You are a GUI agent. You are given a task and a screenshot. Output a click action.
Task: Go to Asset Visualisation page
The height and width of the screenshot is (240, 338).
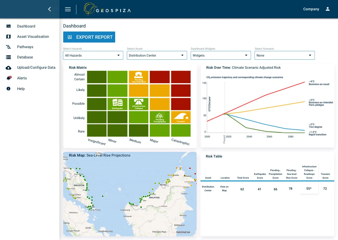[x=33, y=37]
